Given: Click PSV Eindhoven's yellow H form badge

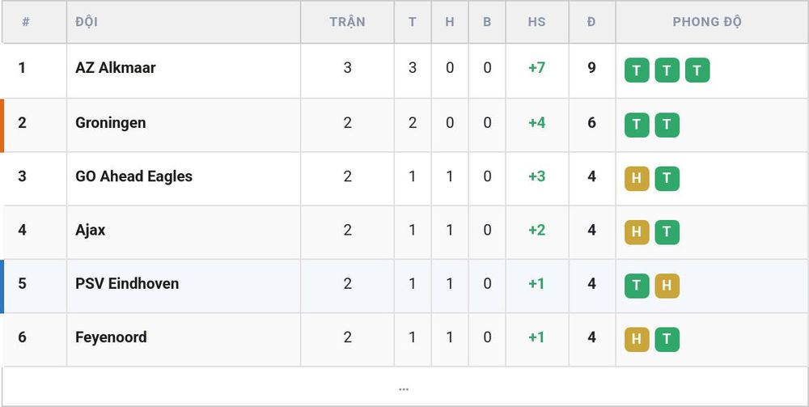Looking at the screenshot, I should point(667,286).
